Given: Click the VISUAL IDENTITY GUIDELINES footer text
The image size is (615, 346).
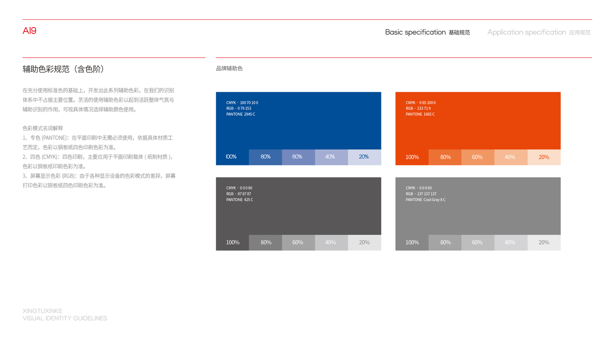Looking at the screenshot, I should 65,318.
